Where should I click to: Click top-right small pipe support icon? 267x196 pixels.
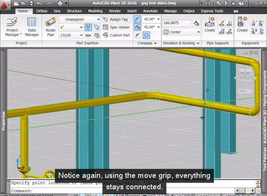pos(229,23)
